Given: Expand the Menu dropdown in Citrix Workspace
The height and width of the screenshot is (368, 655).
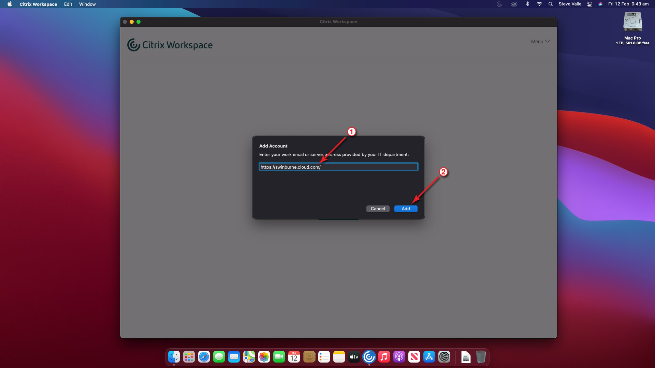Looking at the screenshot, I should pyautogui.click(x=540, y=42).
